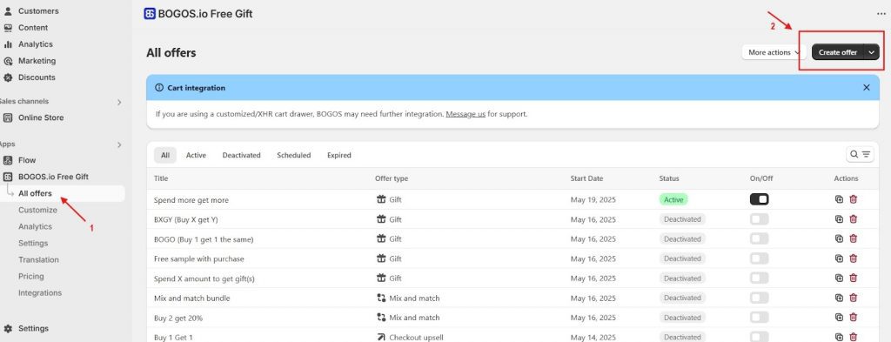Duplicate Free sample with purchase offer
The image size is (891, 342).
(x=839, y=258)
